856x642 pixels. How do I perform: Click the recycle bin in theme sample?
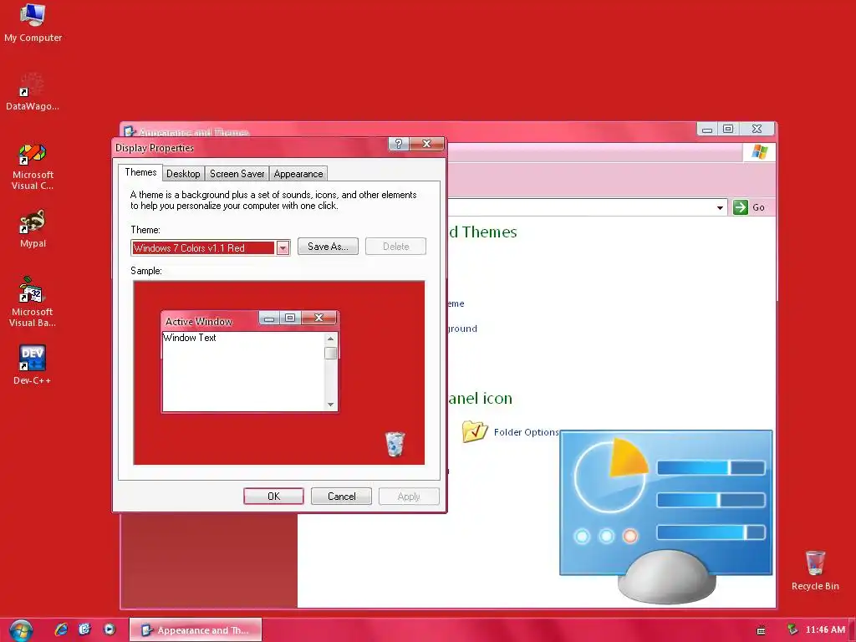click(395, 443)
